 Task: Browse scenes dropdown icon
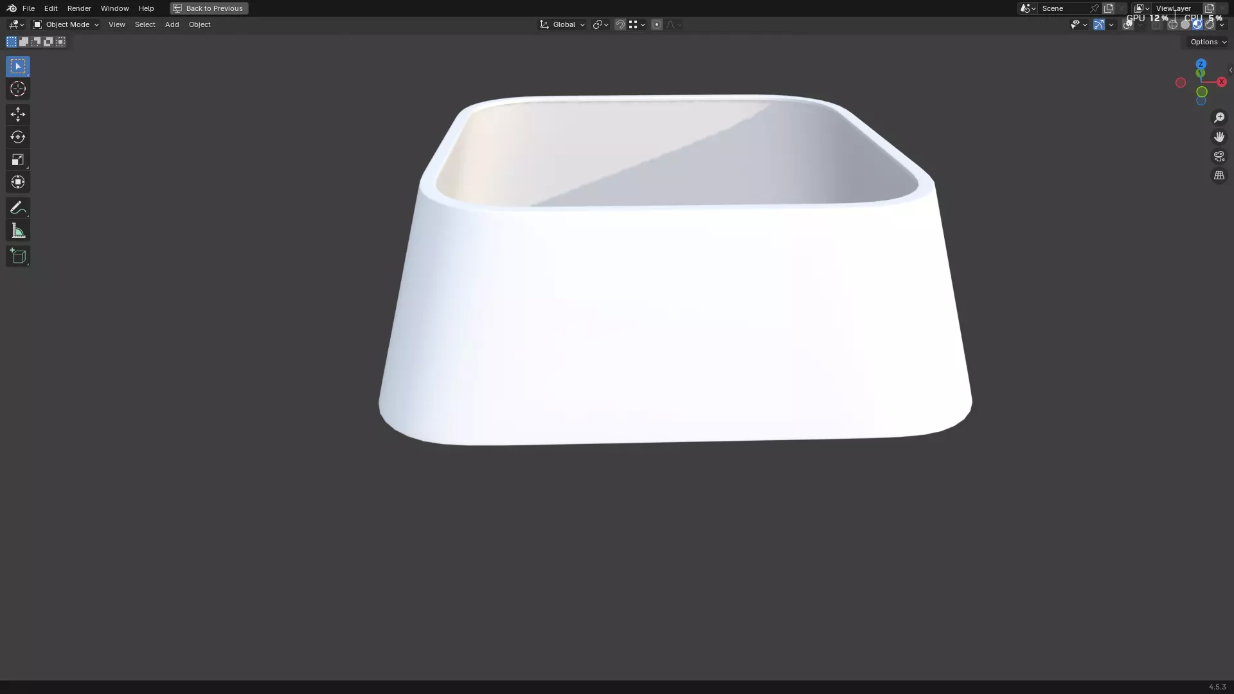point(1028,8)
